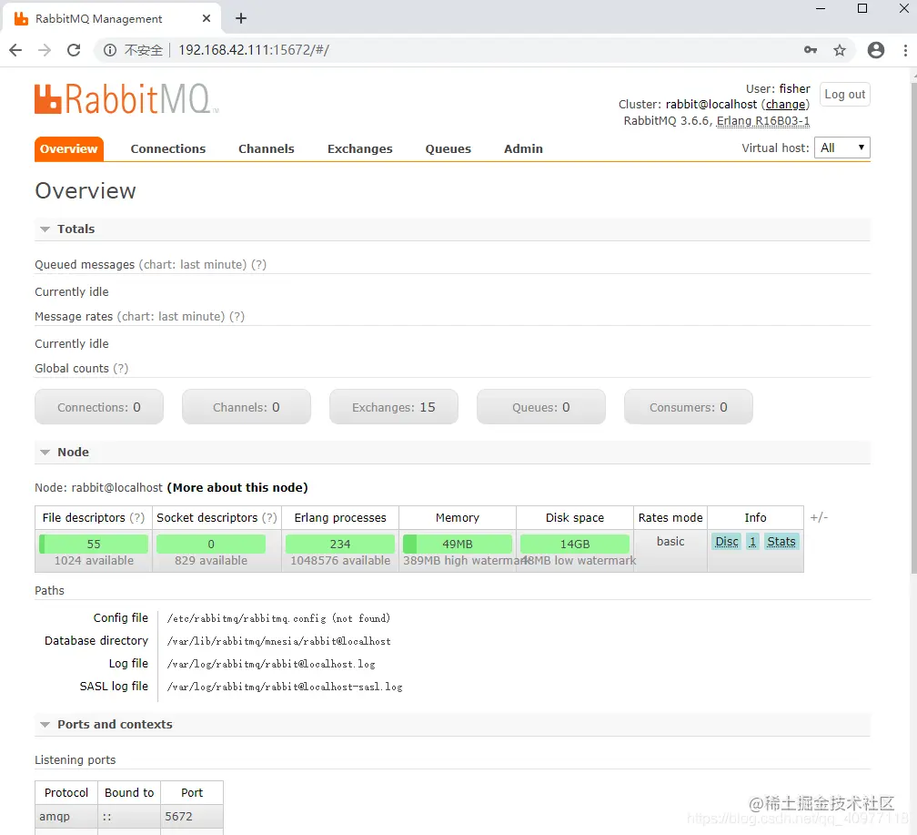The height and width of the screenshot is (835, 917).
Task: Click the Stats info tag
Action: 781,542
